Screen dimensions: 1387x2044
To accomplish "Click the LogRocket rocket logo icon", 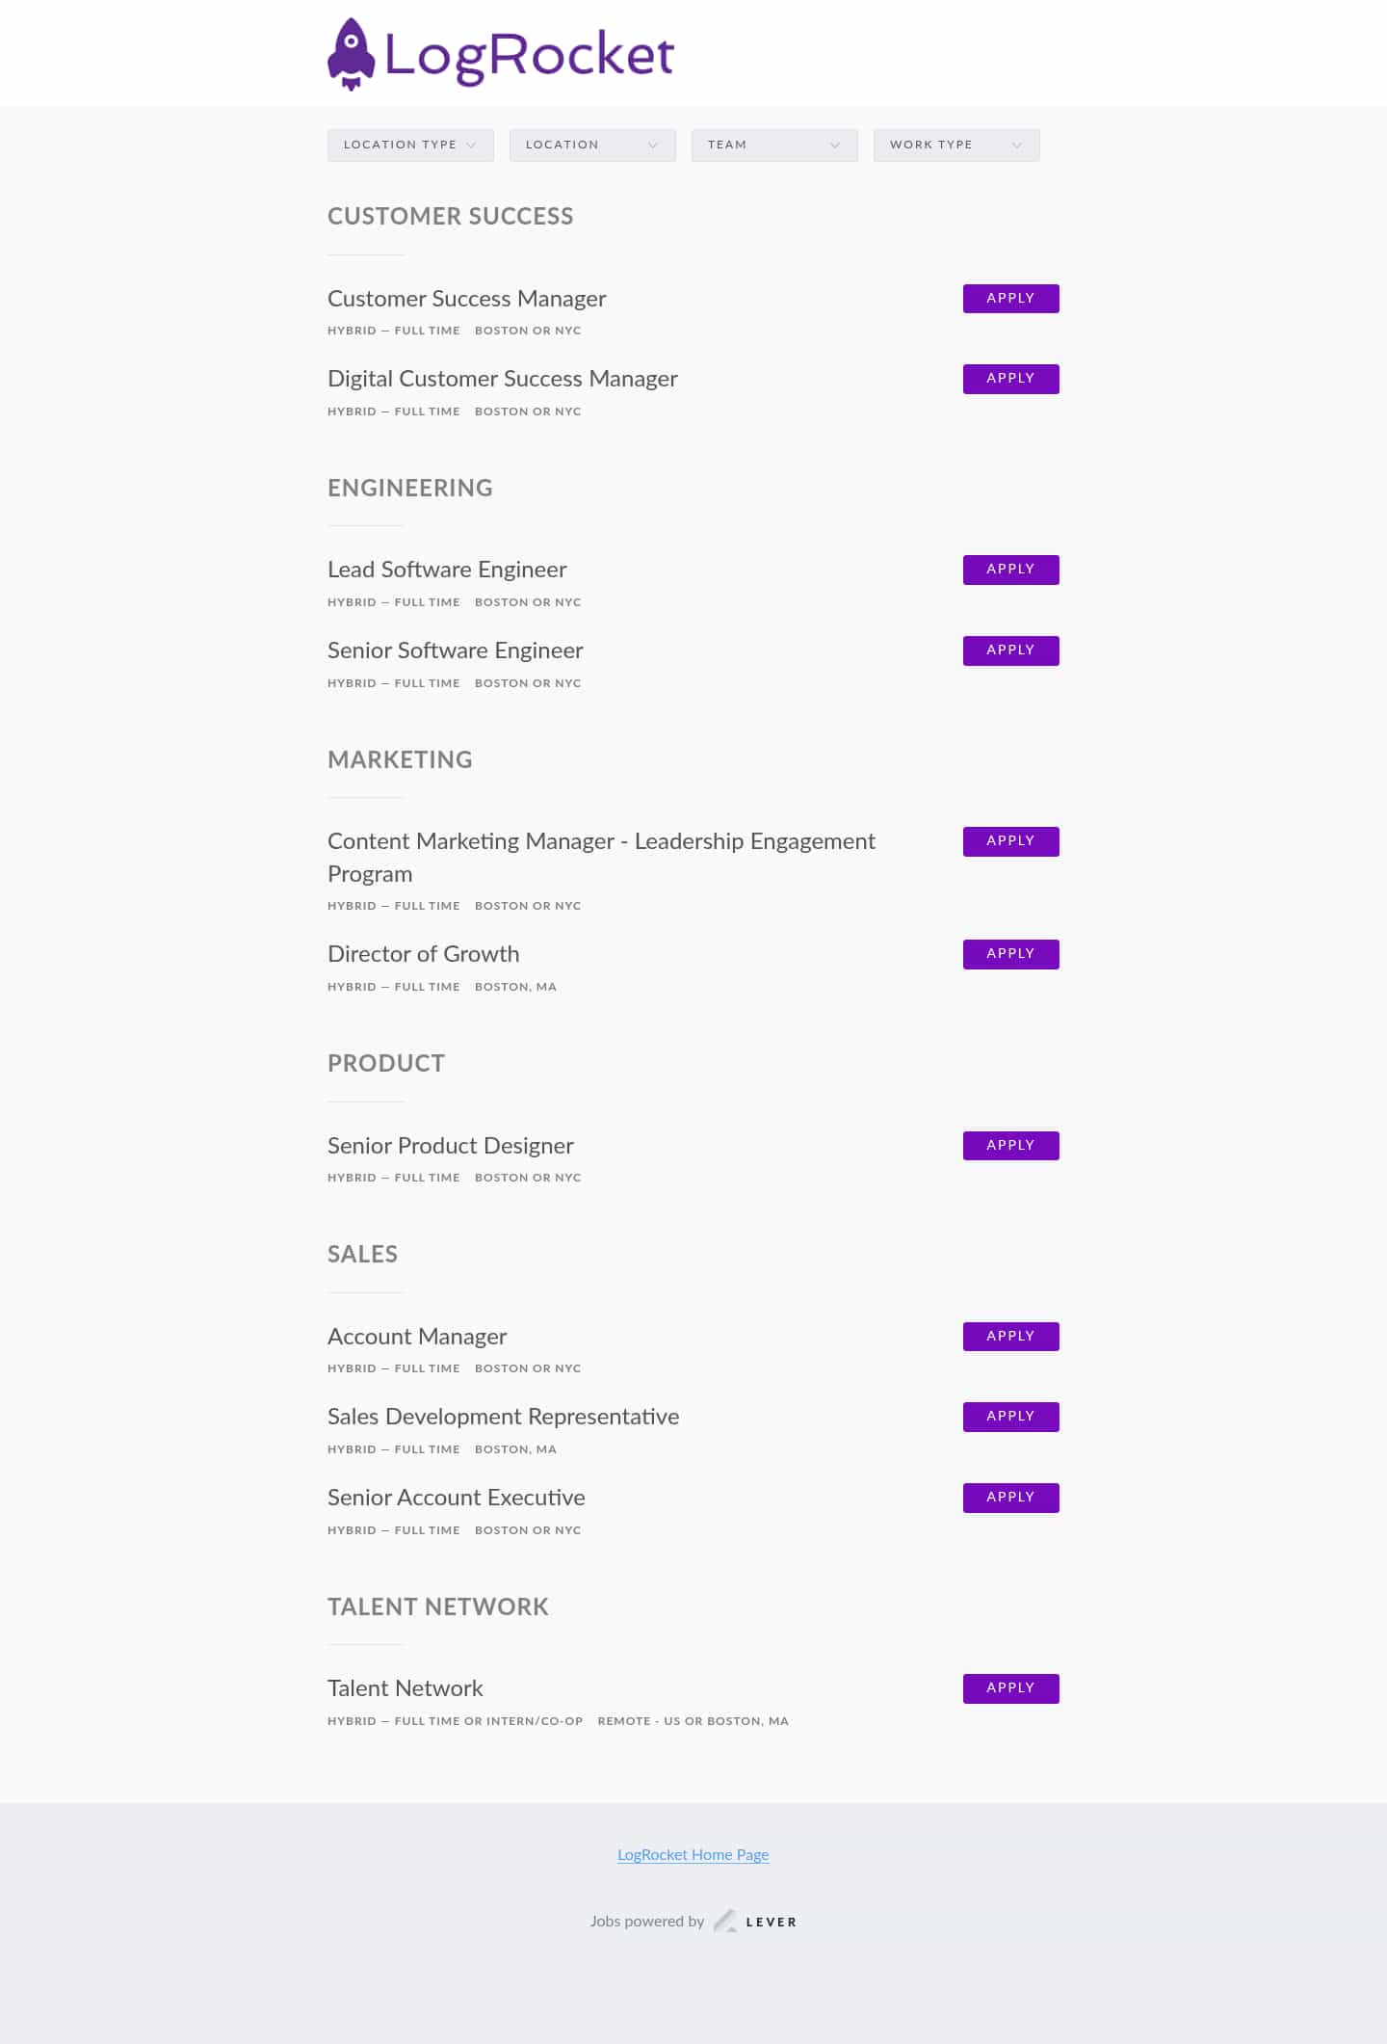I will tap(351, 54).
